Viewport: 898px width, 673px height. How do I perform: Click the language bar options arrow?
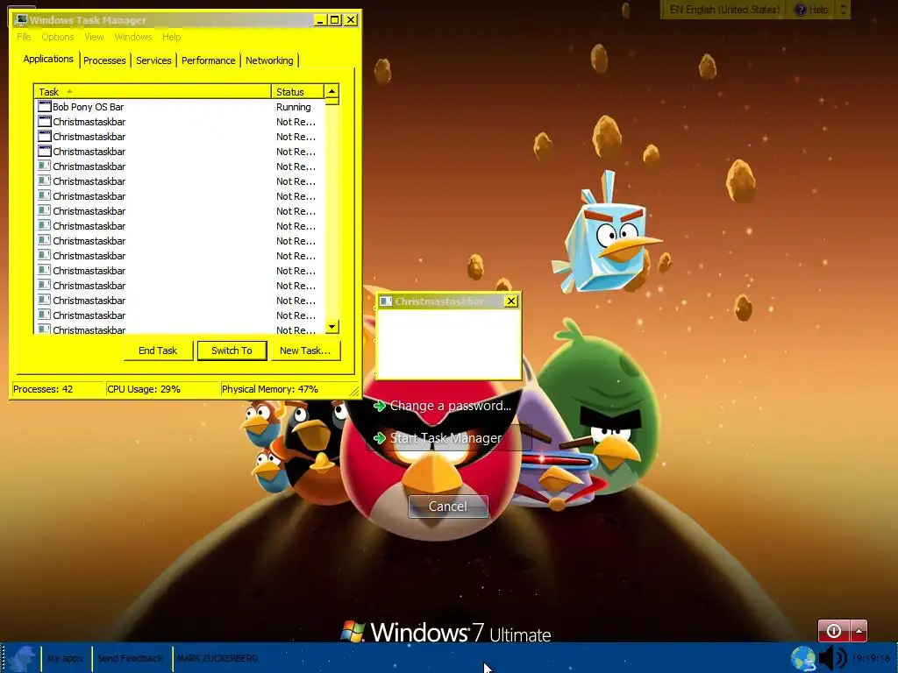[x=843, y=10]
